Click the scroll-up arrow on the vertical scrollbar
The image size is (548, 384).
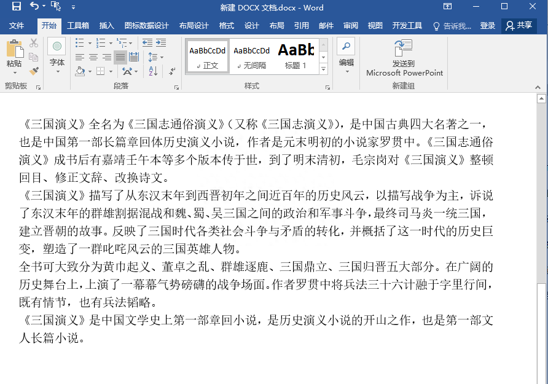541,98
